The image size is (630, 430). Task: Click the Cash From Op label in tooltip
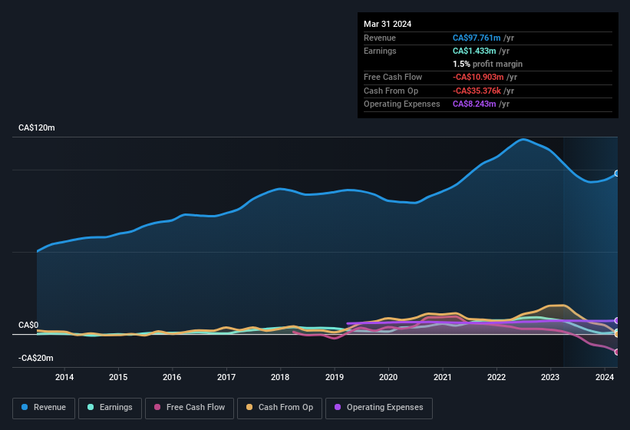click(391, 91)
